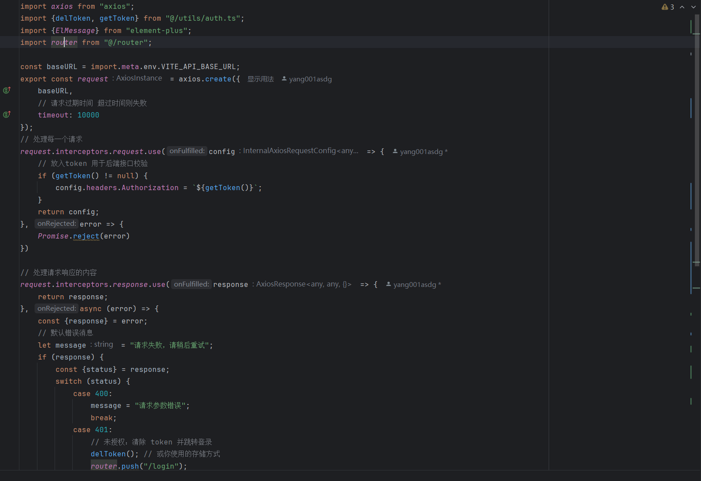This screenshot has width=701, height=481.
Task: Click author hint on request interceptor line
Action: (x=420, y=152)
